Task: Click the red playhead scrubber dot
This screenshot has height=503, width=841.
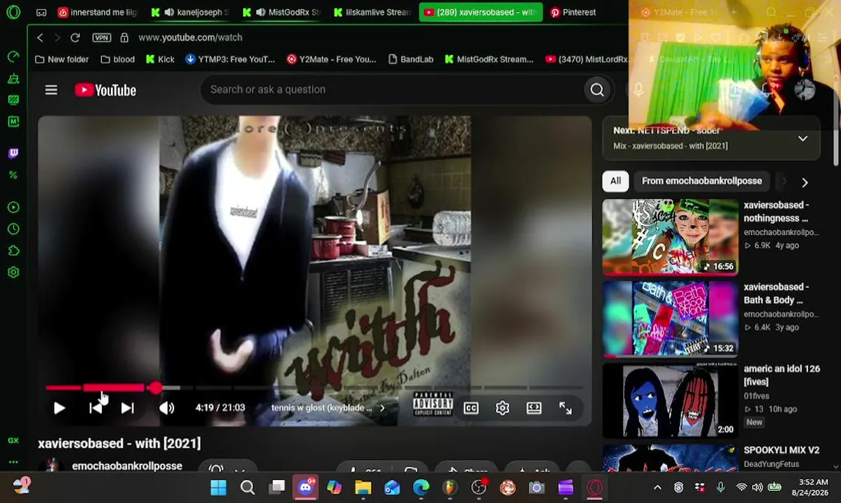Action: pos(154,387)
